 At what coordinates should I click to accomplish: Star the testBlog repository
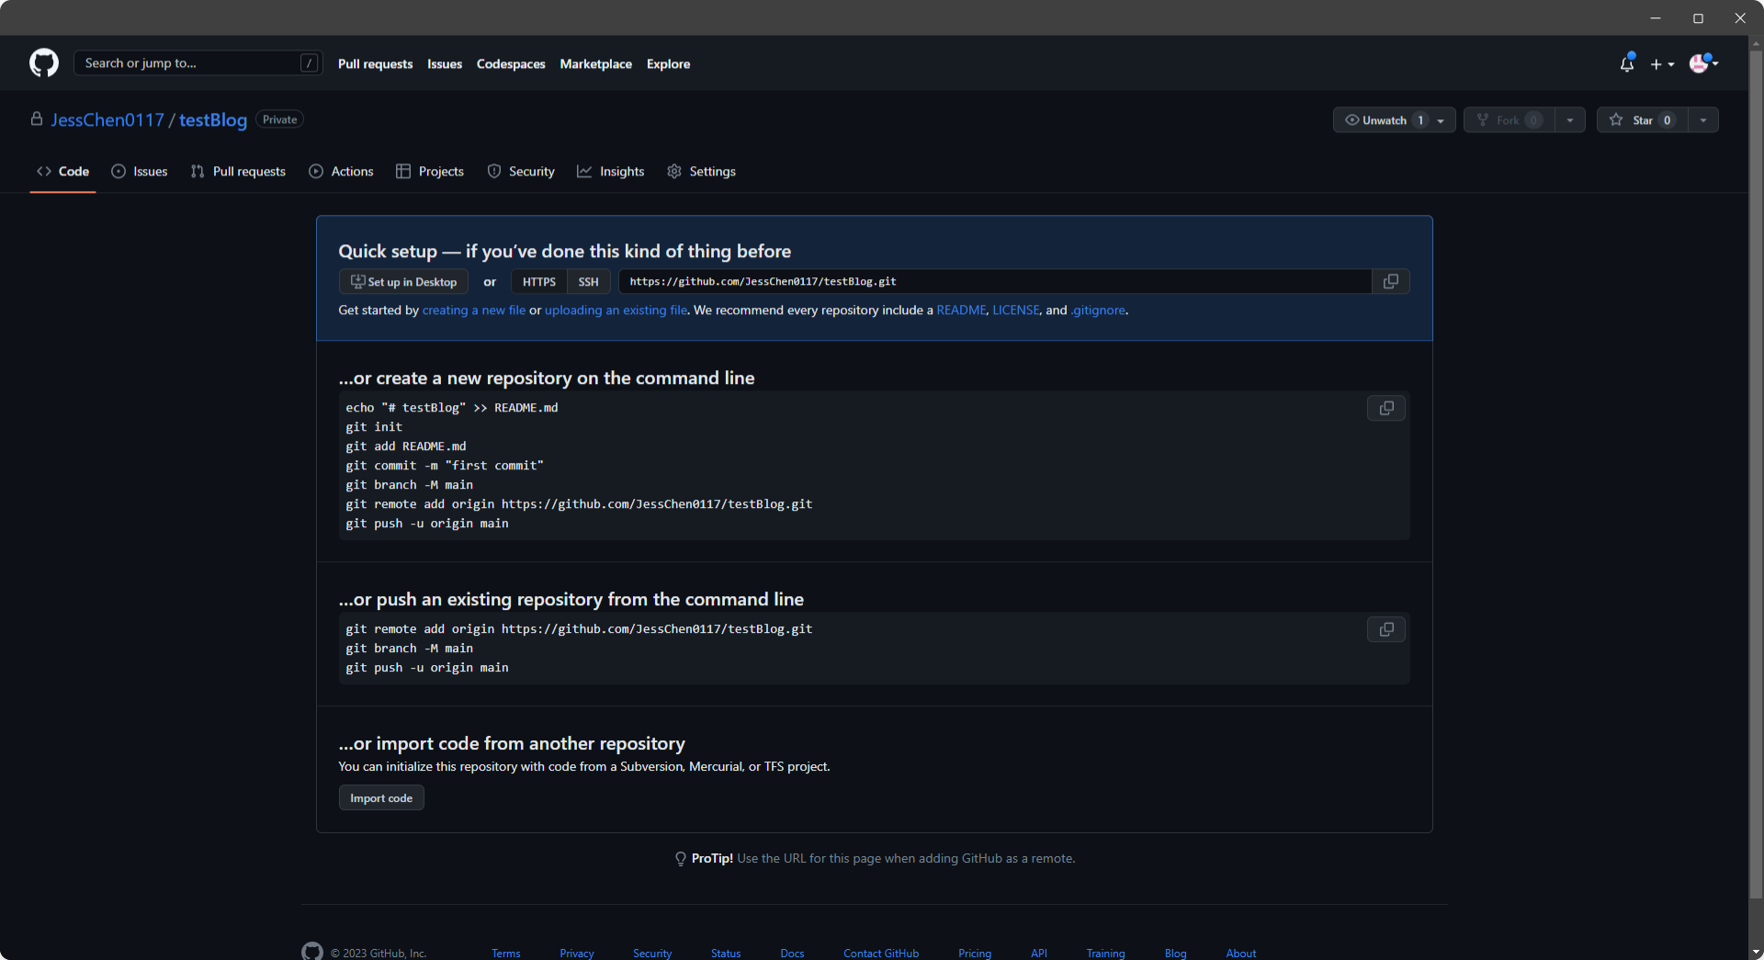click(1643, 120)
